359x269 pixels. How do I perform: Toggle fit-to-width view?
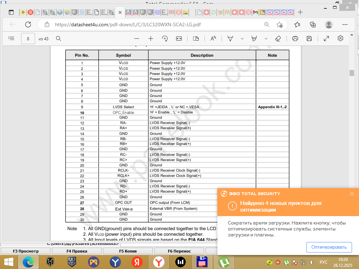(179, 39)
